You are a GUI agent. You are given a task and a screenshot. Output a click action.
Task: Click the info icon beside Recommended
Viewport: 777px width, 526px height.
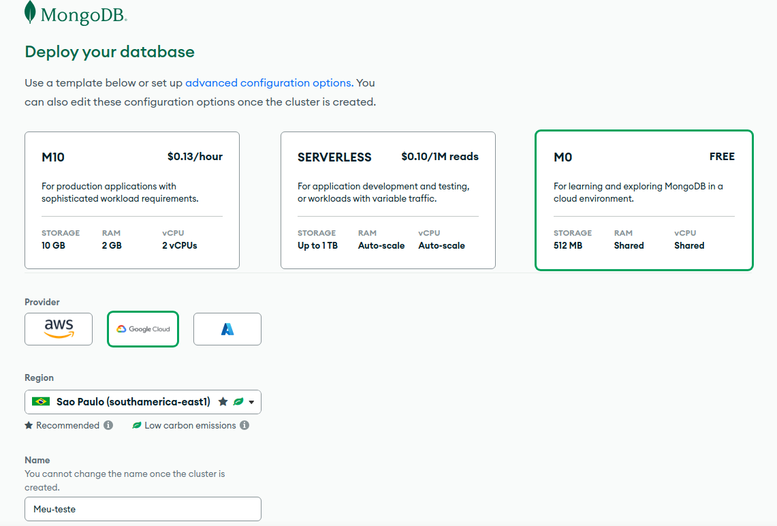click(108, 425)
